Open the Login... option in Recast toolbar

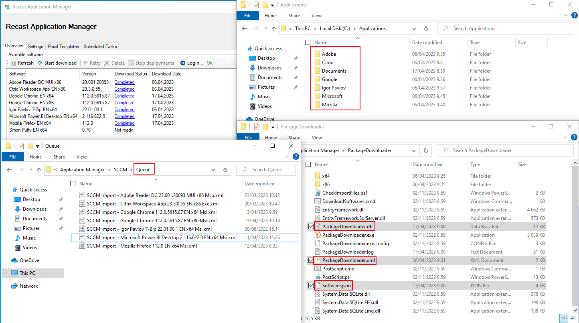pyautogui.click(x=192, y=63)
